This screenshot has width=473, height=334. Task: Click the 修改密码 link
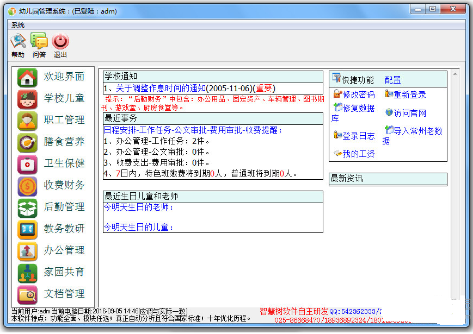point(359,95)
